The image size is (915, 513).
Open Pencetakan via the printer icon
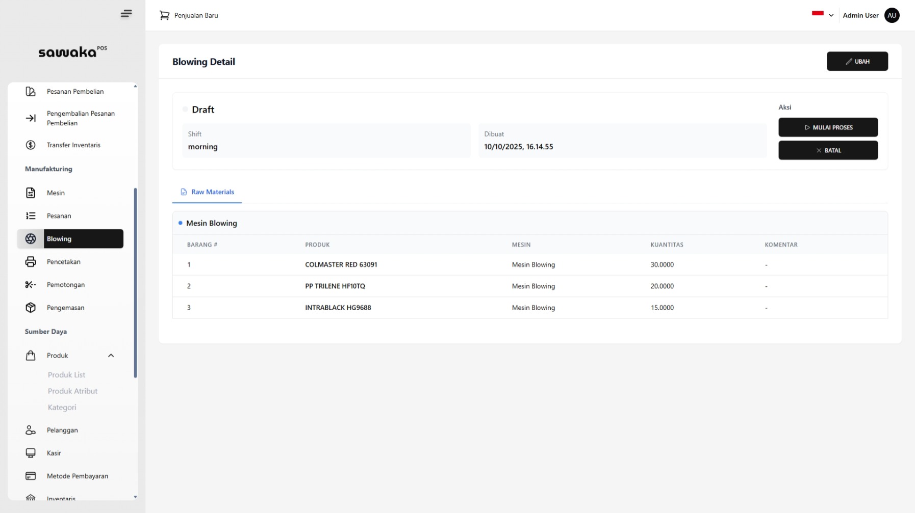pos(31,261)
